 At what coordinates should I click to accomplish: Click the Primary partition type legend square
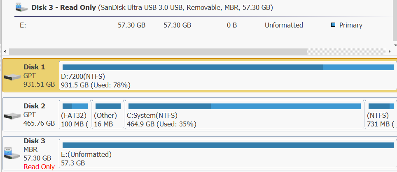(x=333, y=25)
